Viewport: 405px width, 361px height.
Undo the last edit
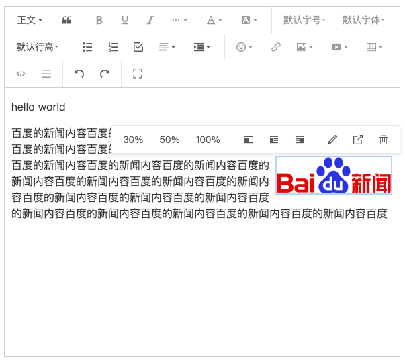pos(79,74)
